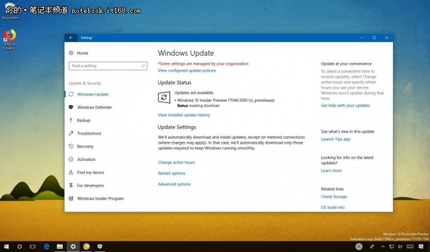Click Get help with your updates link
Viewport: 430px width, 252px height.
345,106
